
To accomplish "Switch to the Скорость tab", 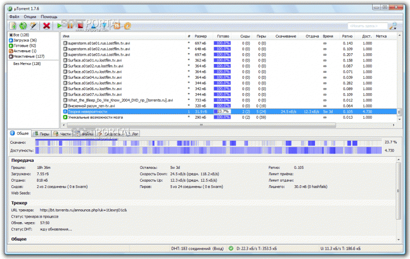I will pyautogui.click(x=109, y=134).
